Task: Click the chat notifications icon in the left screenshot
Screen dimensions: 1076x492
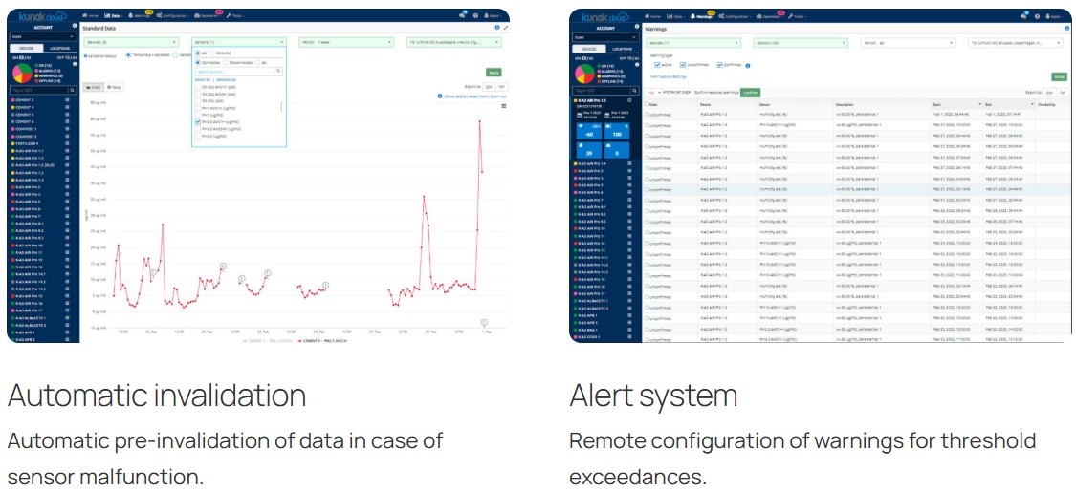Action: coord(461,16)
